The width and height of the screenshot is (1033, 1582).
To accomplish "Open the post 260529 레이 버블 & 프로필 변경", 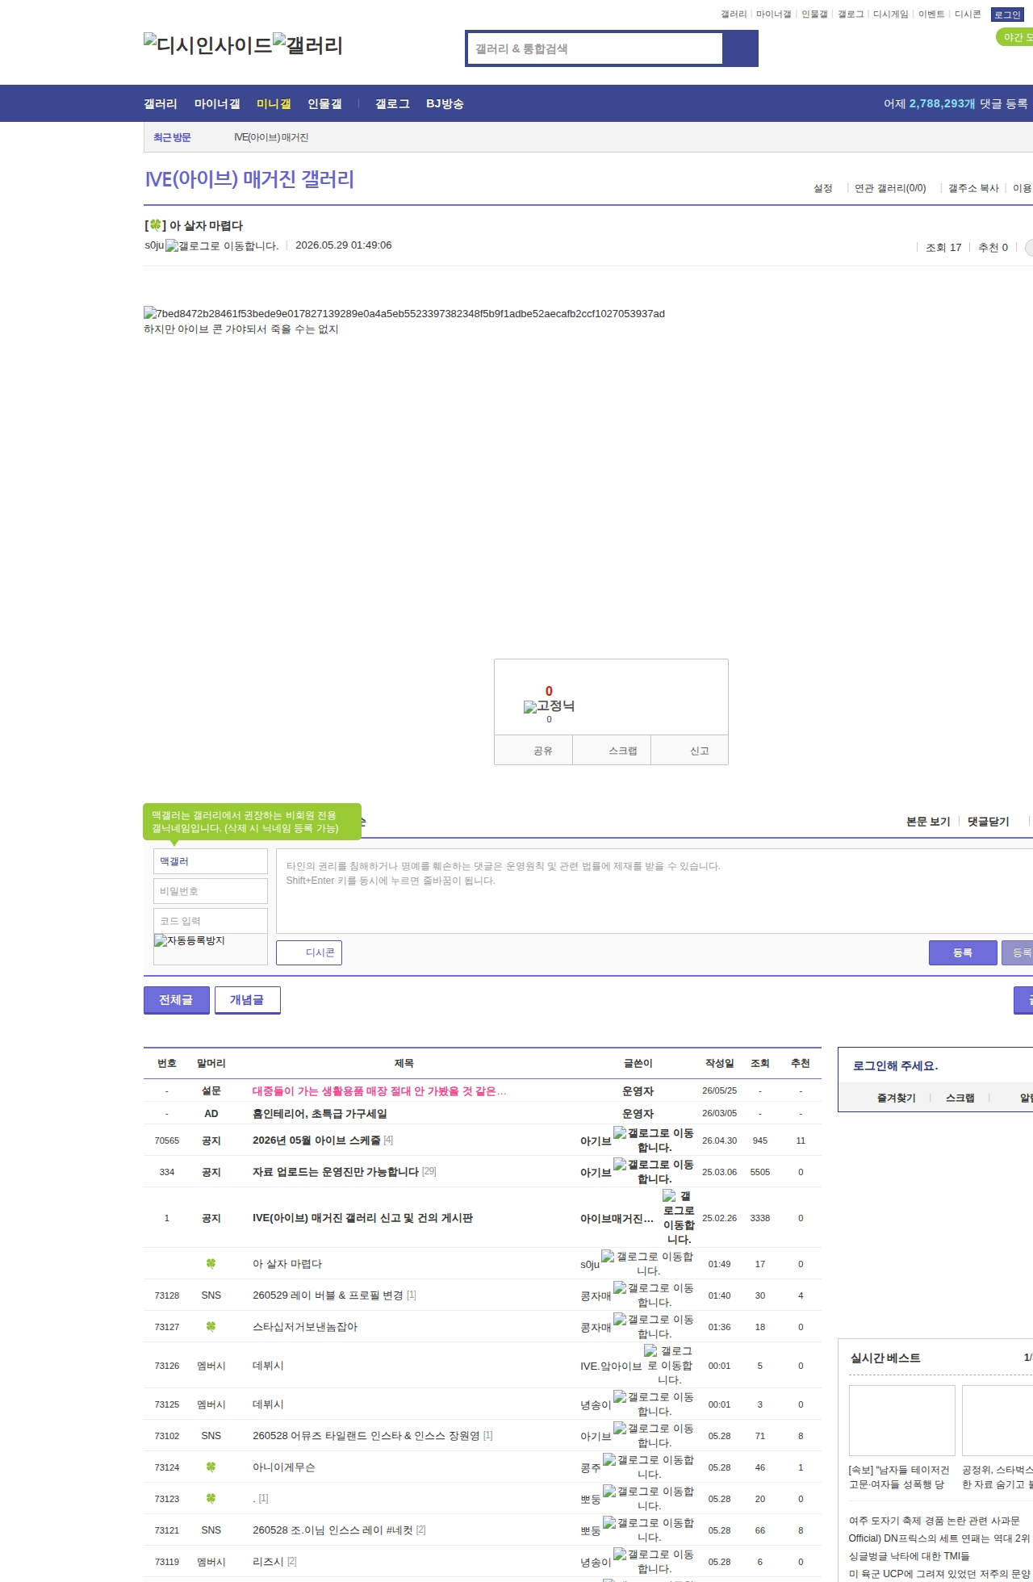I will pyautogui.click(x=328, y=1295).
